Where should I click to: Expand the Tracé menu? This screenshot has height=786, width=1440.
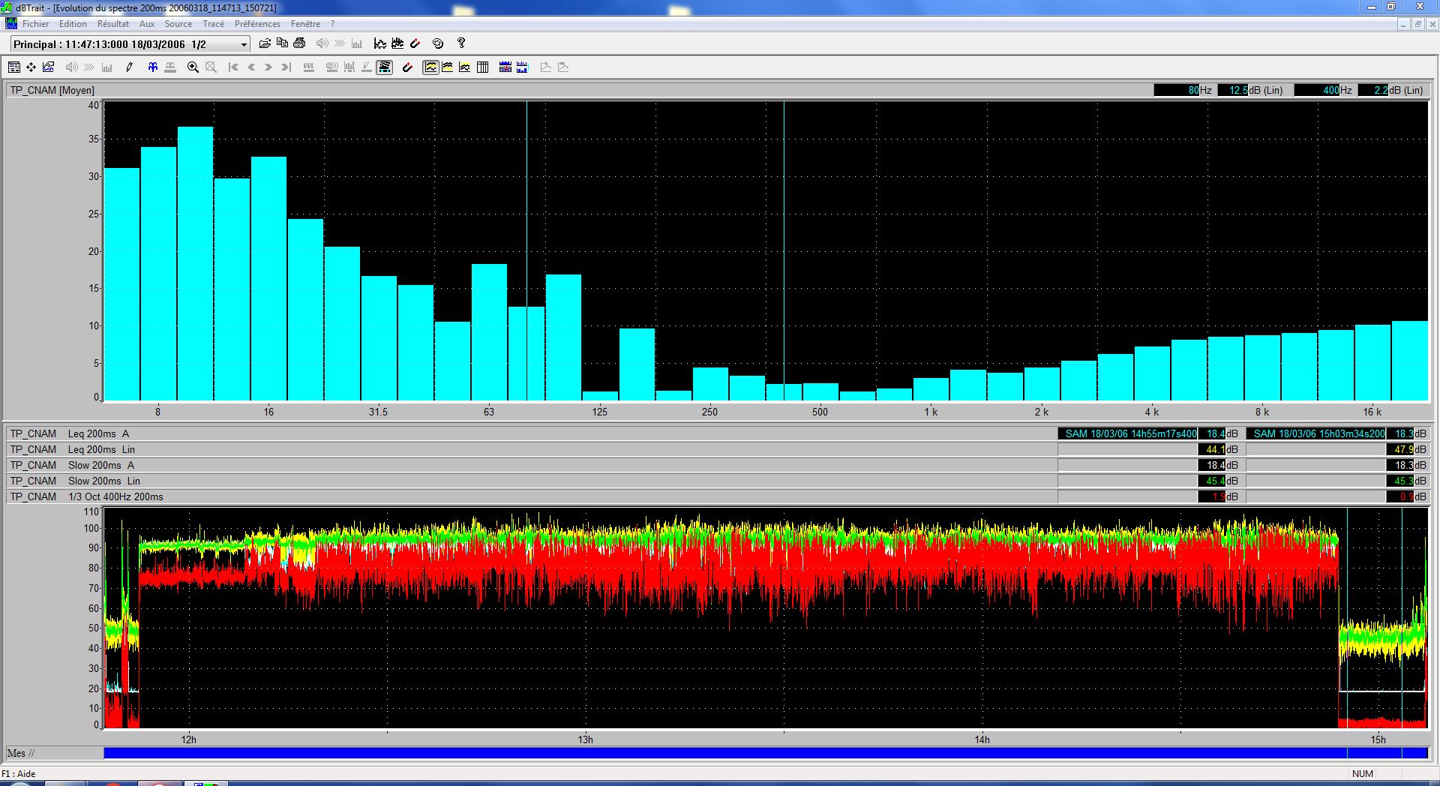213,24
